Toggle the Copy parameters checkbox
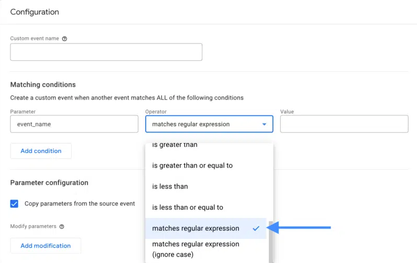Screen dimensions: 417x263 (x=15, y=204)
